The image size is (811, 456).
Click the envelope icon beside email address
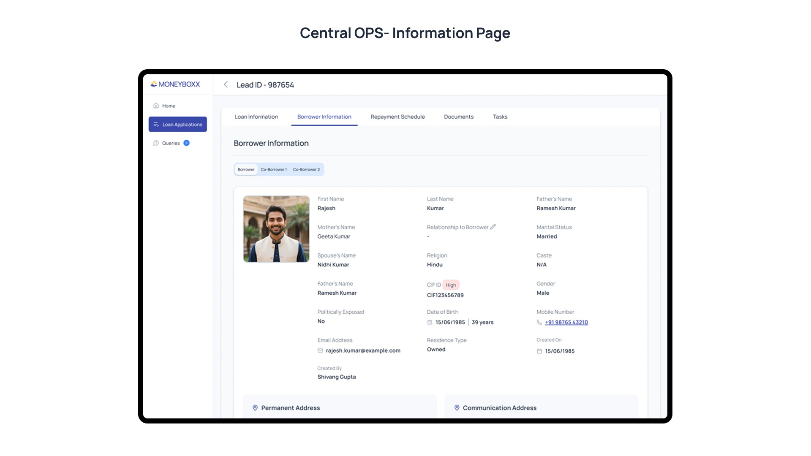coord(320,350)
